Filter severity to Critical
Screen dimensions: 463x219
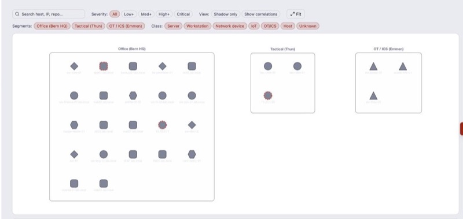tap(183, 14)
